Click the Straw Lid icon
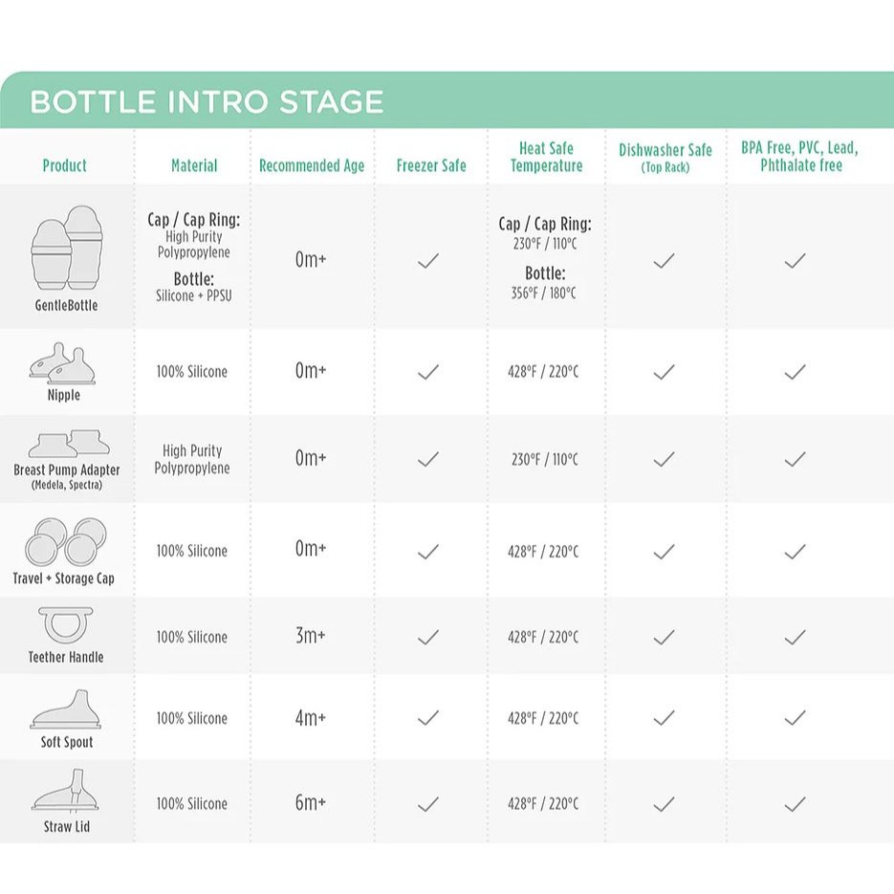The height and width of the screenshot is (894, 894). [x=66, y=792]
